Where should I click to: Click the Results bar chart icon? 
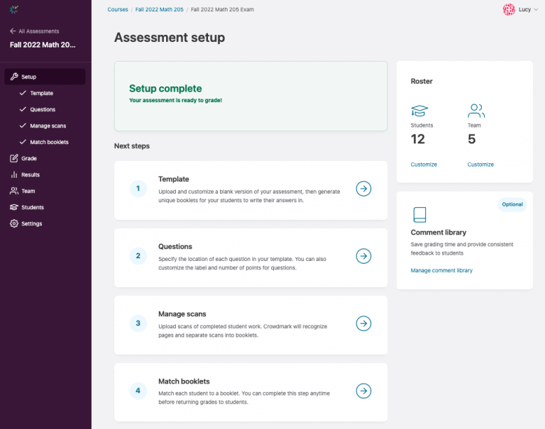(x=14, y=174)
